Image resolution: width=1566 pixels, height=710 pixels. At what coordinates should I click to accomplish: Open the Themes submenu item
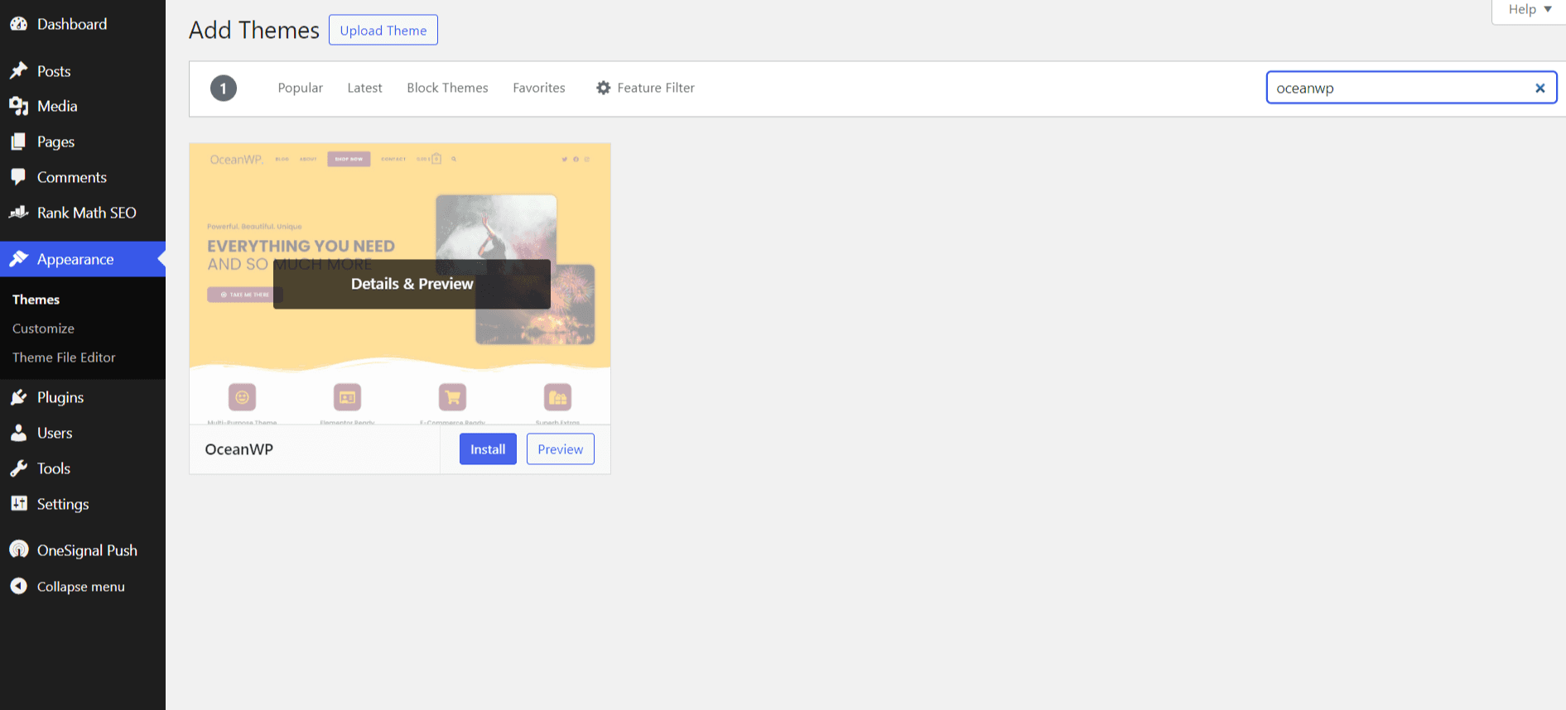[36, 300]
